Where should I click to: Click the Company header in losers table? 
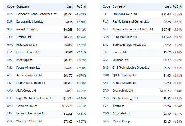click(x=119, y=6)
